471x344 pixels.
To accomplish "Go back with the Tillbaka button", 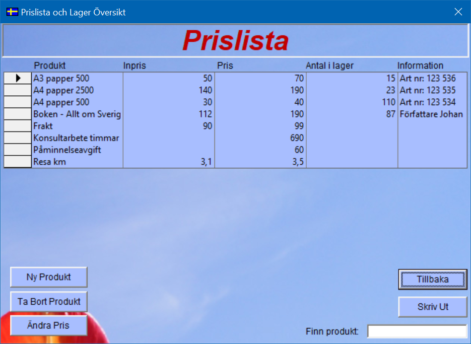I will pos(432,279).
